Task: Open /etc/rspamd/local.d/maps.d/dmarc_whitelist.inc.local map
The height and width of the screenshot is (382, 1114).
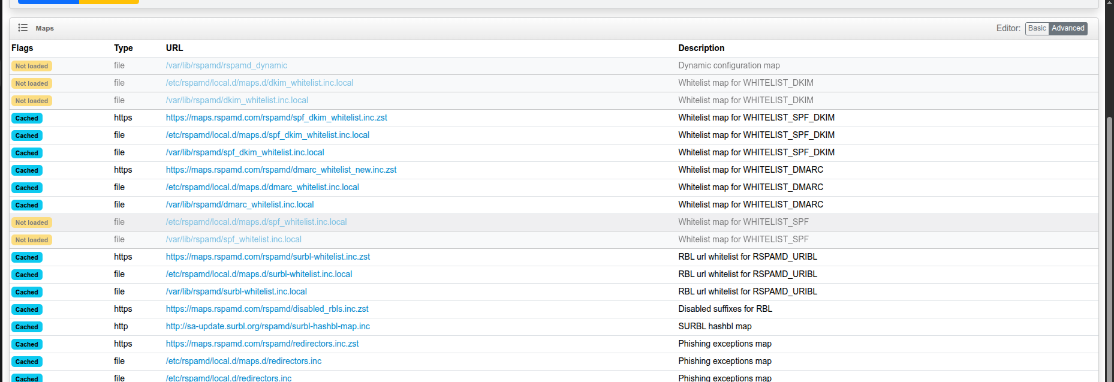Action: coord(262,187)
